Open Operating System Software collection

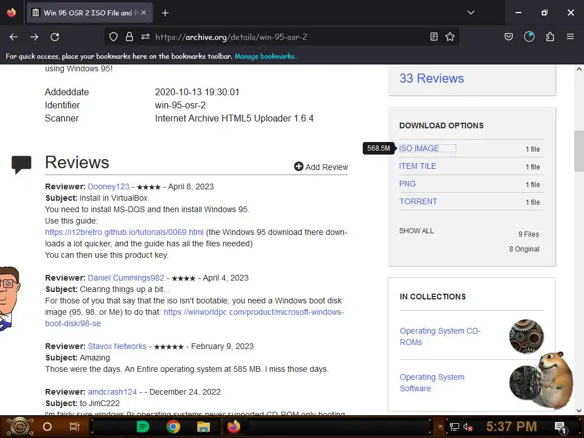[x=432, y=383]
